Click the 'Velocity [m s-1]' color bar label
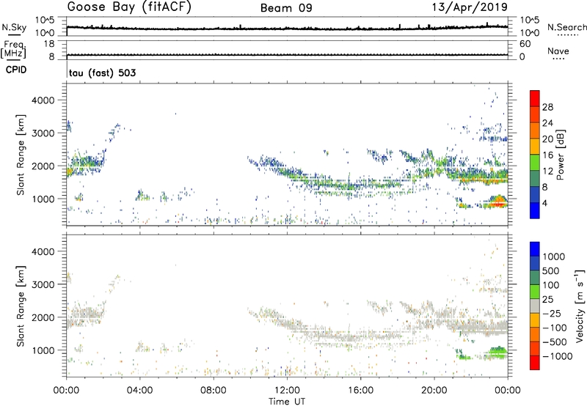Image resolution: width=587 pixels, height=406 pixels. click(x=580, y=306)
